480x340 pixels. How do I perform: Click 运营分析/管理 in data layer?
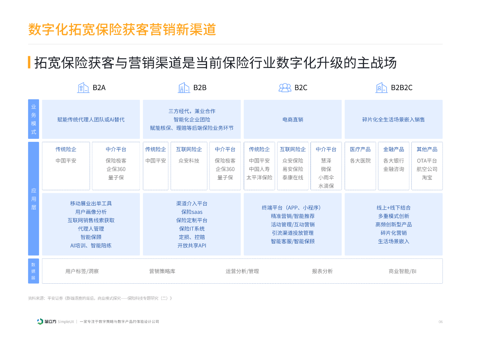(242, 271)
